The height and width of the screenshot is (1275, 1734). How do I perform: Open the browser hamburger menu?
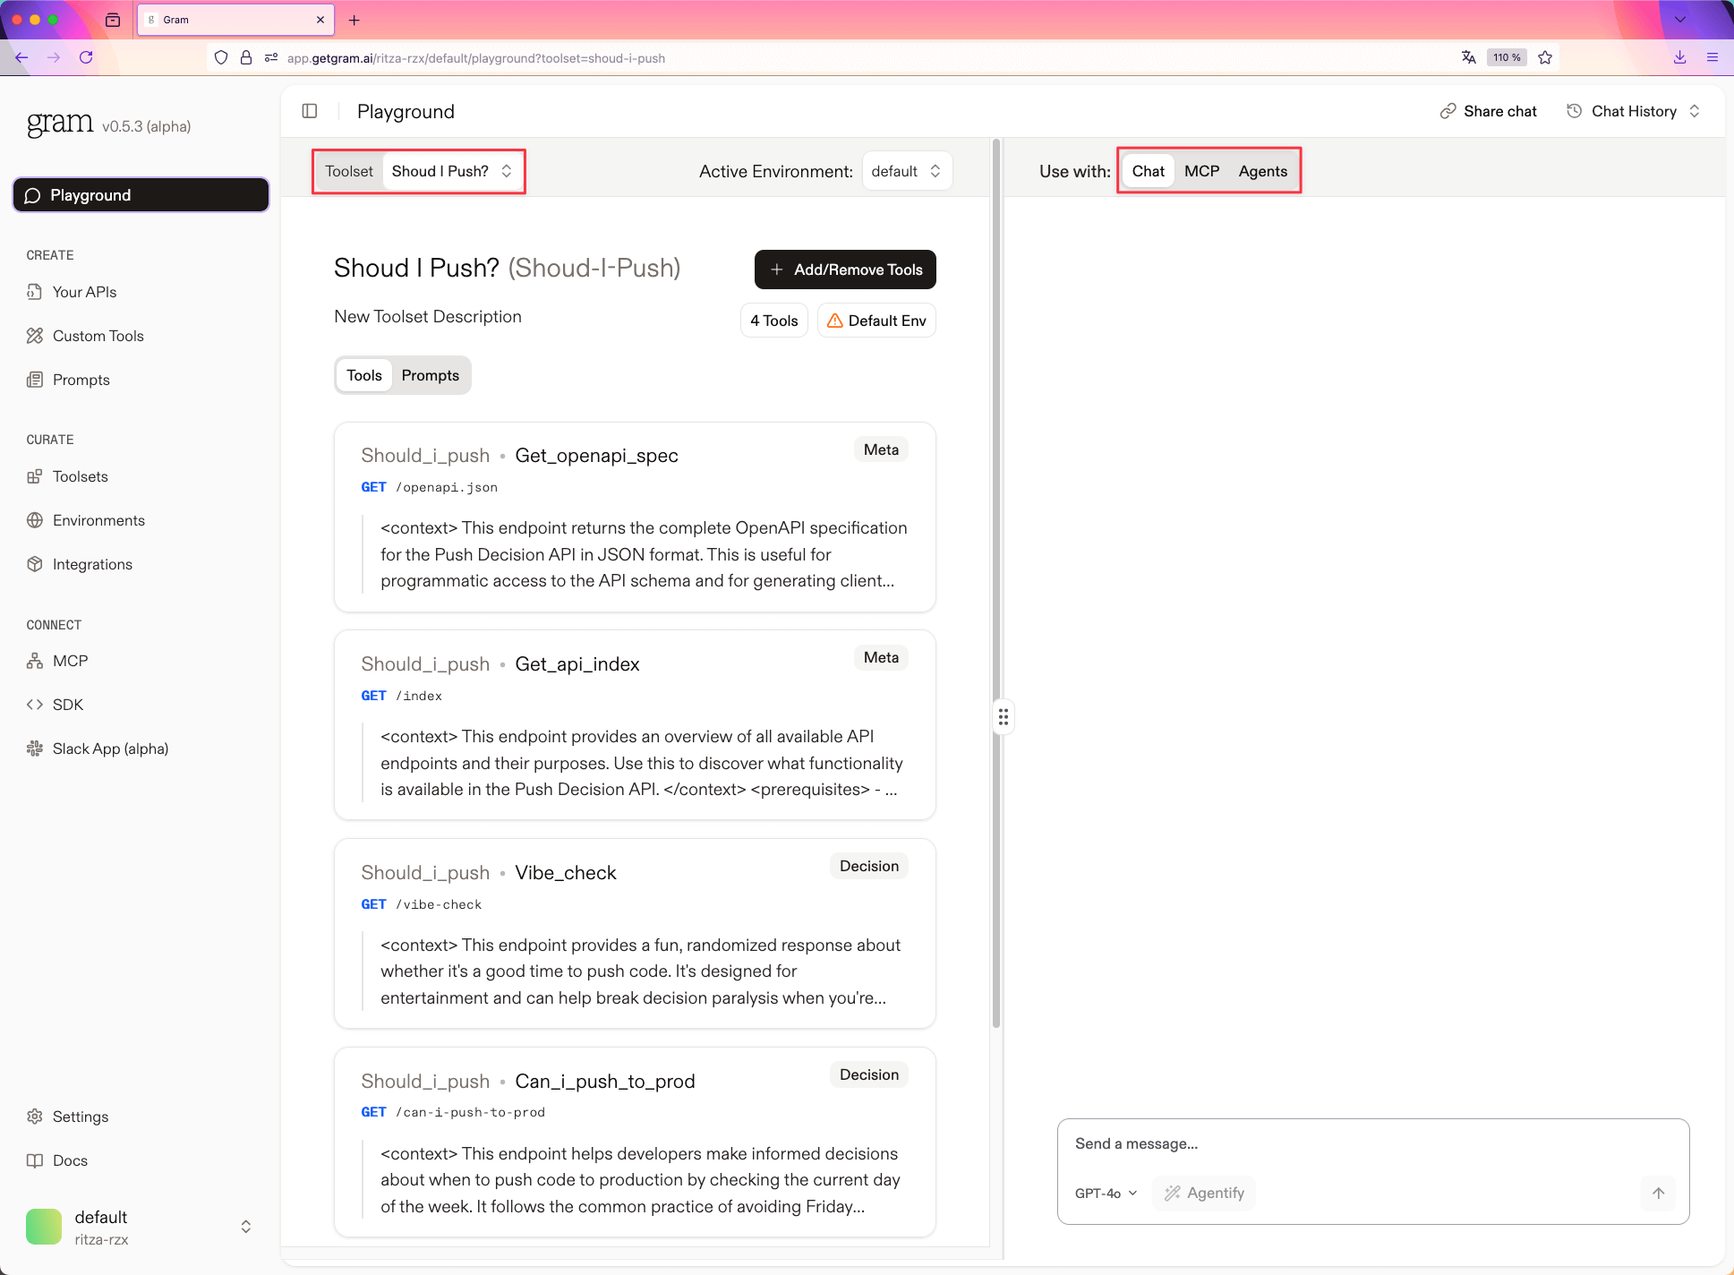click(x=1713, y=57)
